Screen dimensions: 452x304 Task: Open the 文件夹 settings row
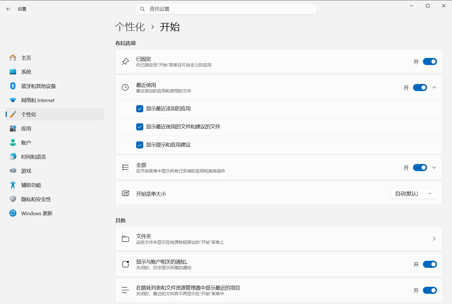(279, 239)
